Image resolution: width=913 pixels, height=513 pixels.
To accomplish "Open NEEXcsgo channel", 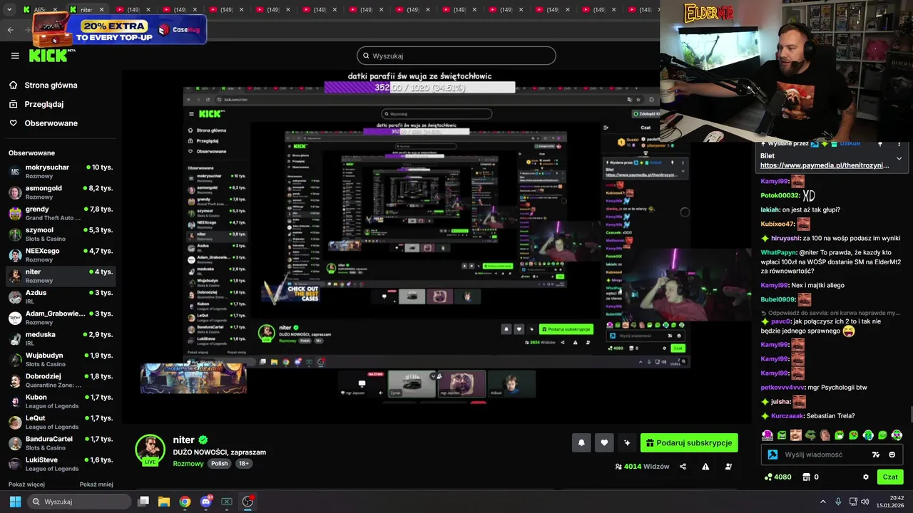I will 61,254.
